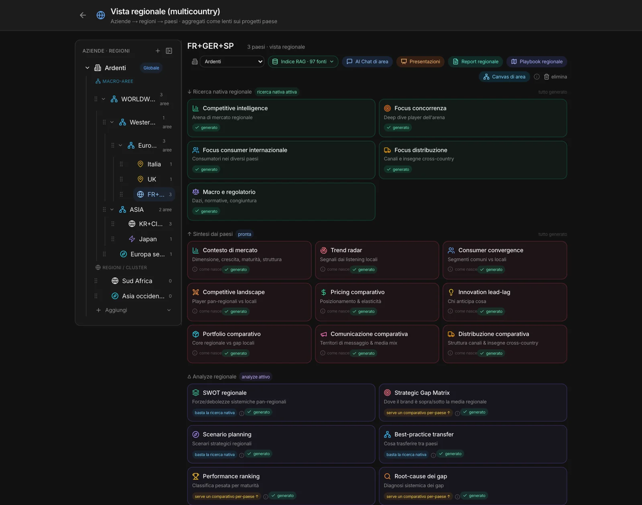Click info icon on Strategic Gap Matrix card
The height and width of the screenshot is (505, 642).
pos(457,413)
